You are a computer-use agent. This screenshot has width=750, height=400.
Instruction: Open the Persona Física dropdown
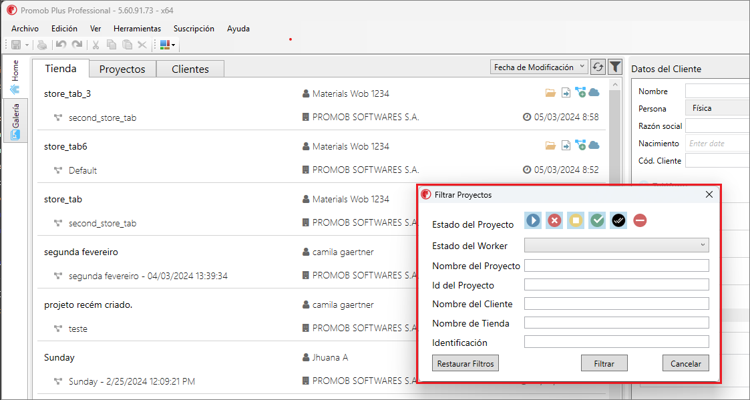pos(717,108)
